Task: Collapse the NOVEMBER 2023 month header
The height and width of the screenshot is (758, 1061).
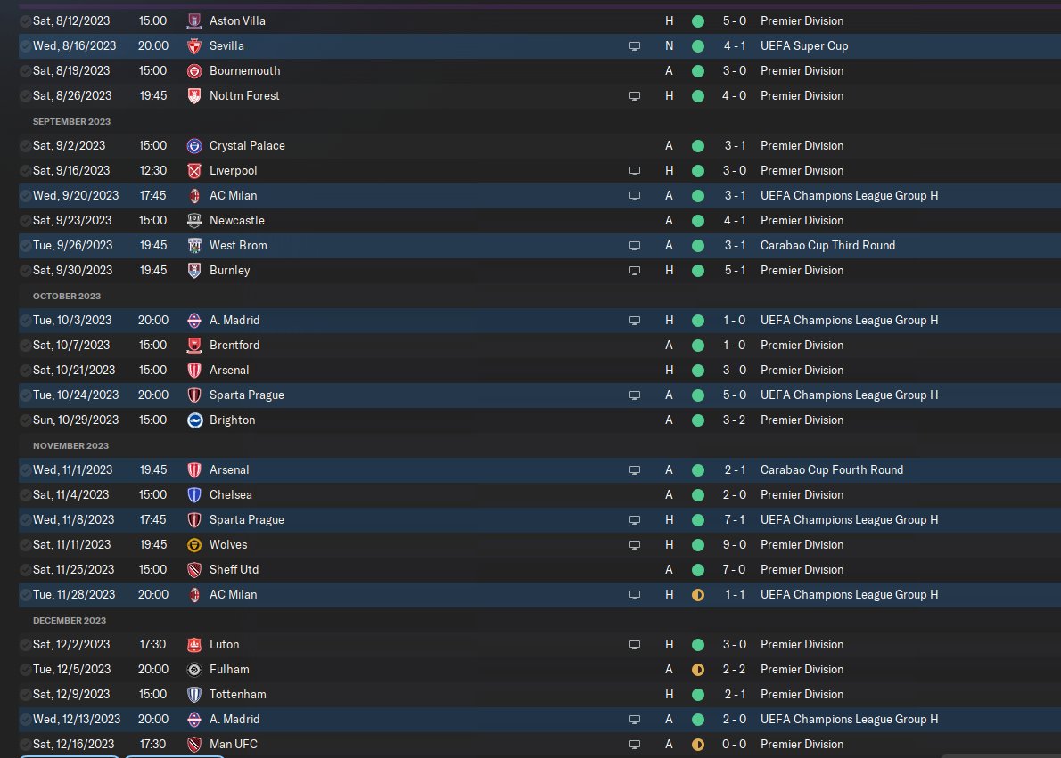Action: pos(71,445)
